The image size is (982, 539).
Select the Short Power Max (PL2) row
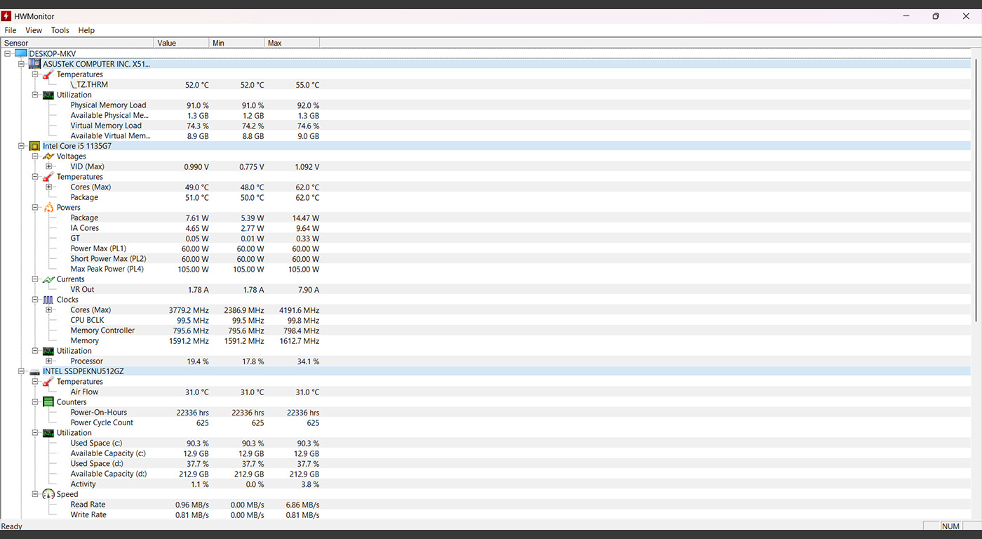coord(485,259)
